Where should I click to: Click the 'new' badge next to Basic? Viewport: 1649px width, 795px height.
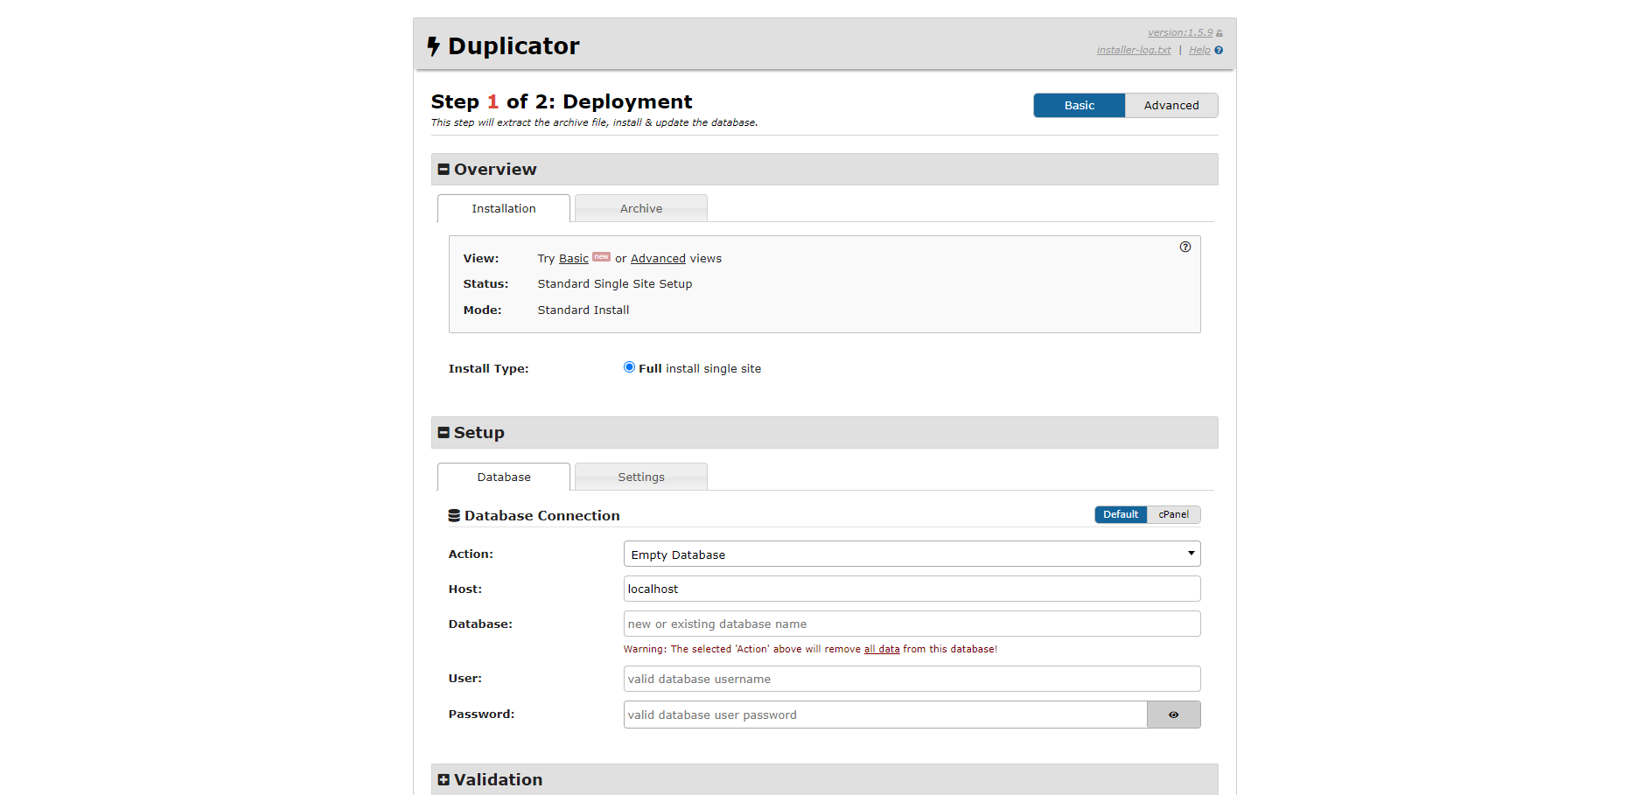[601, 256]
